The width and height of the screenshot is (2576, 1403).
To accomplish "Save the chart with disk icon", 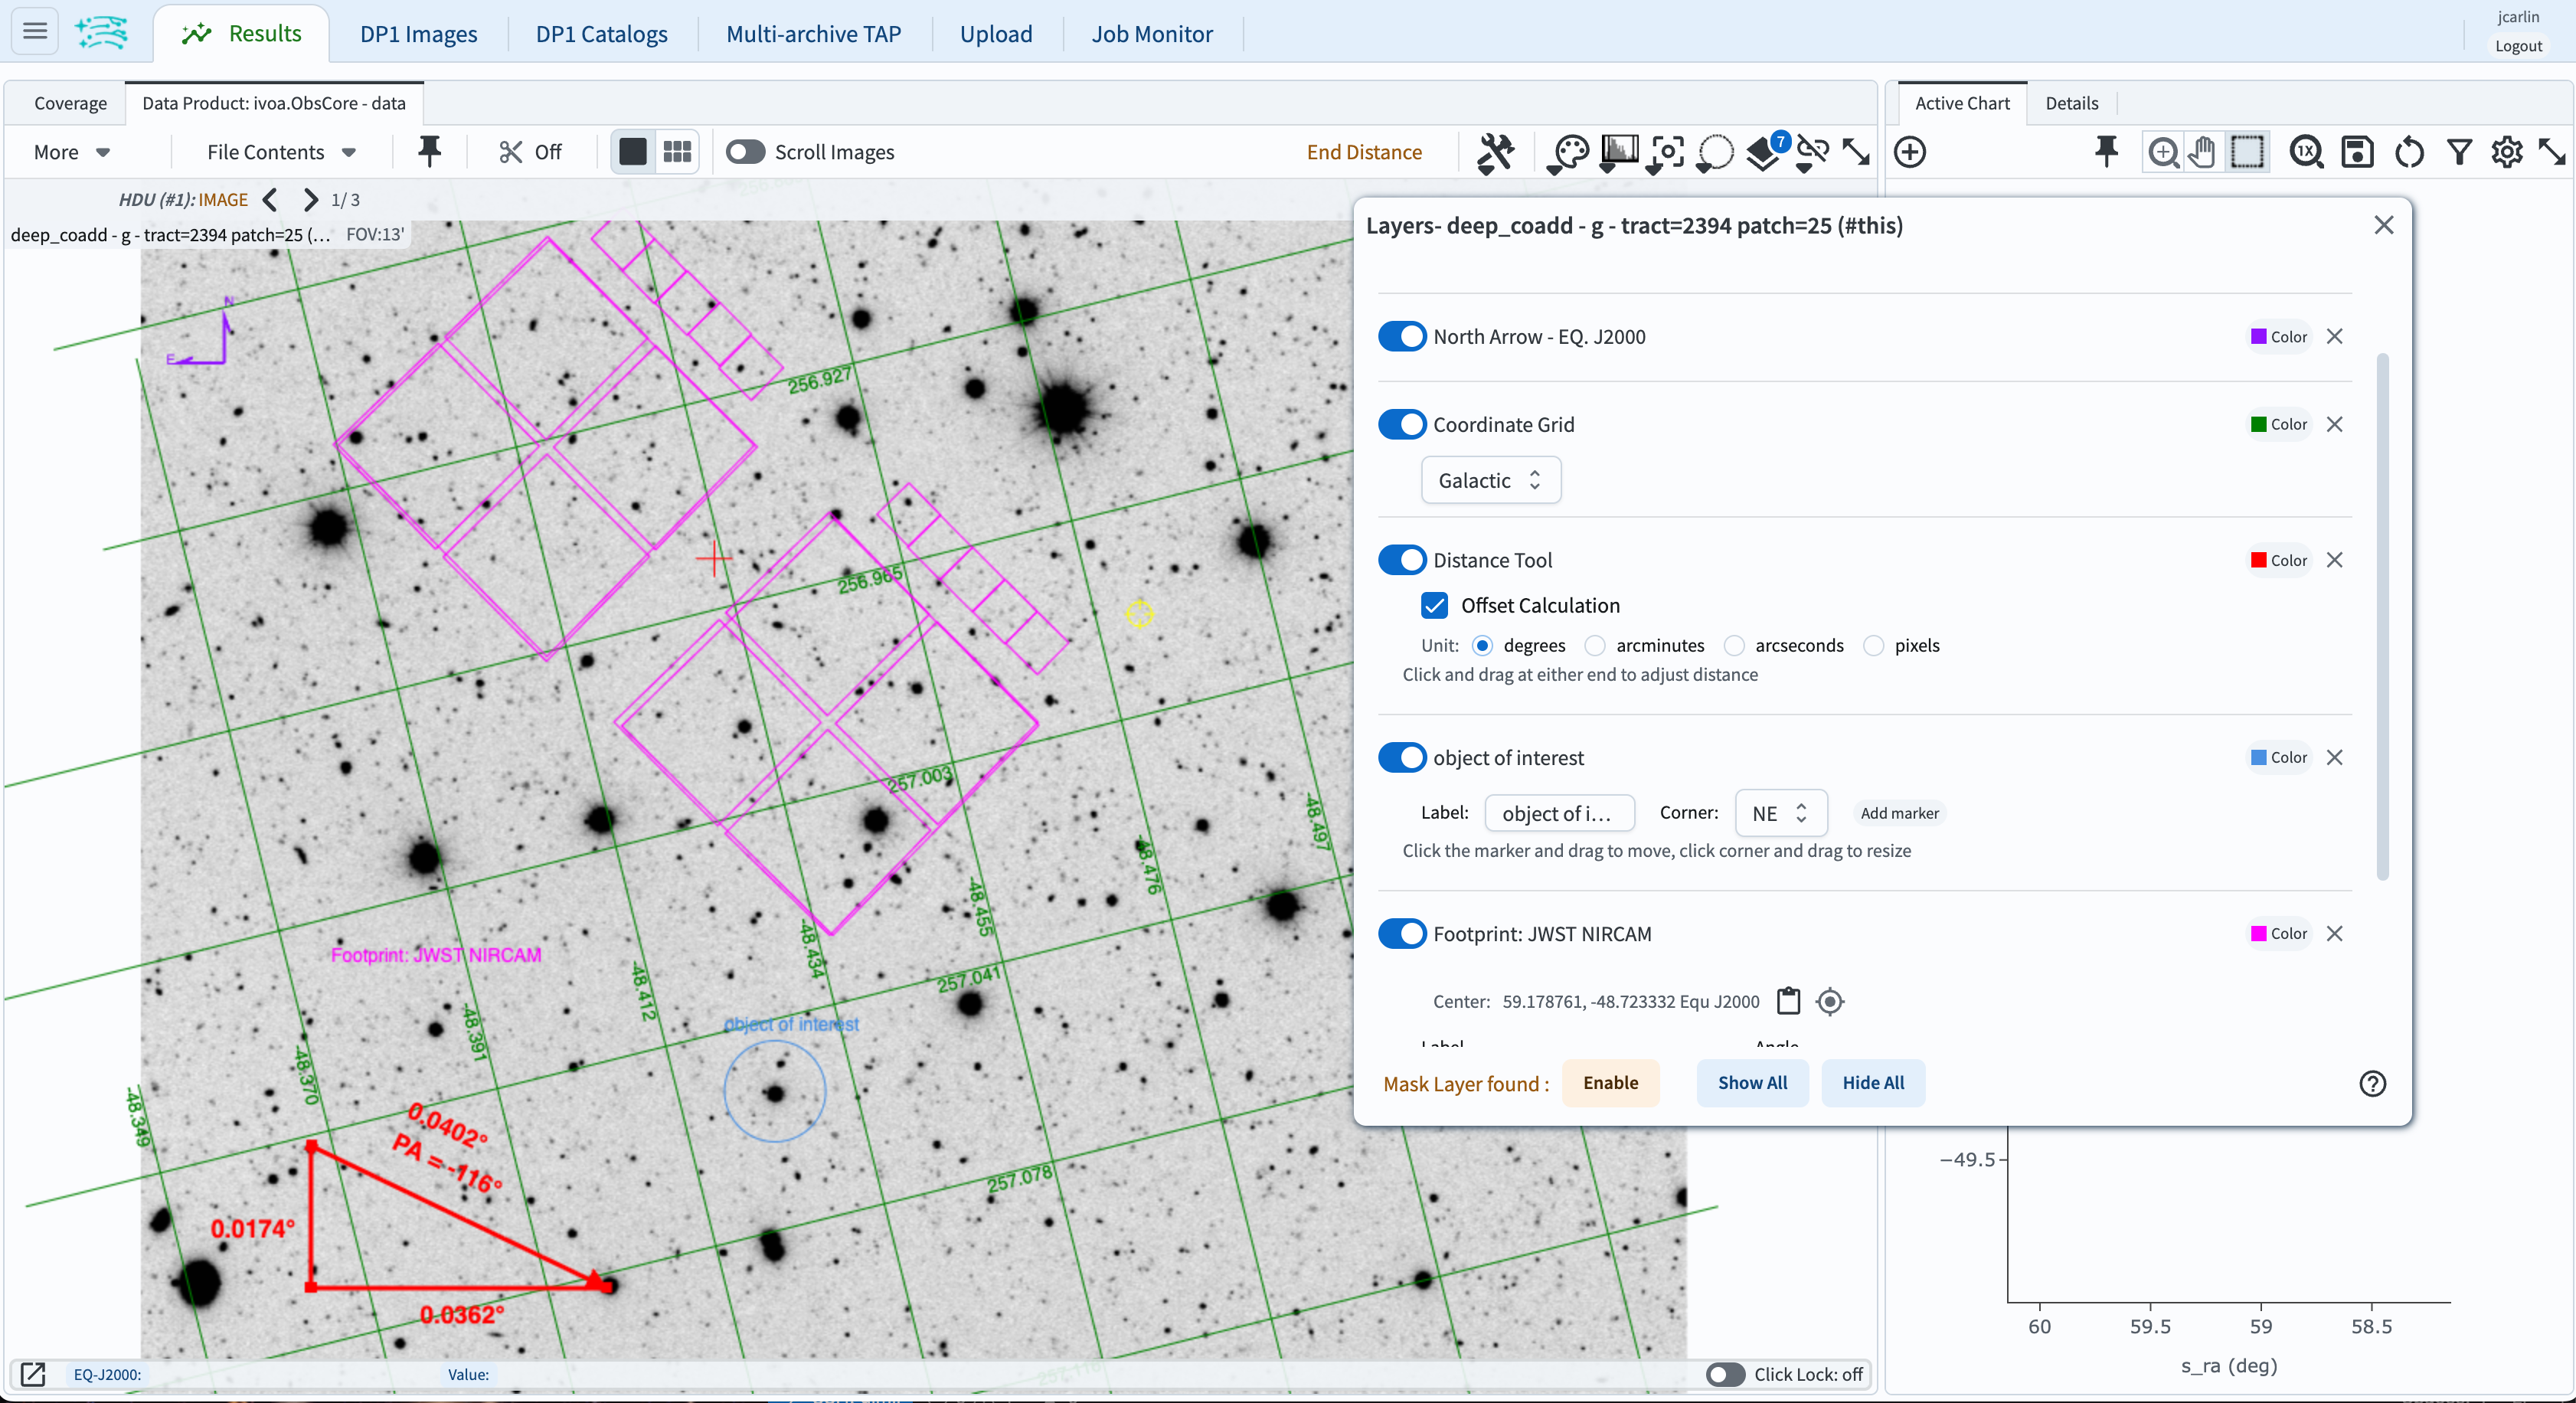I will click(x=2357, y=153).
